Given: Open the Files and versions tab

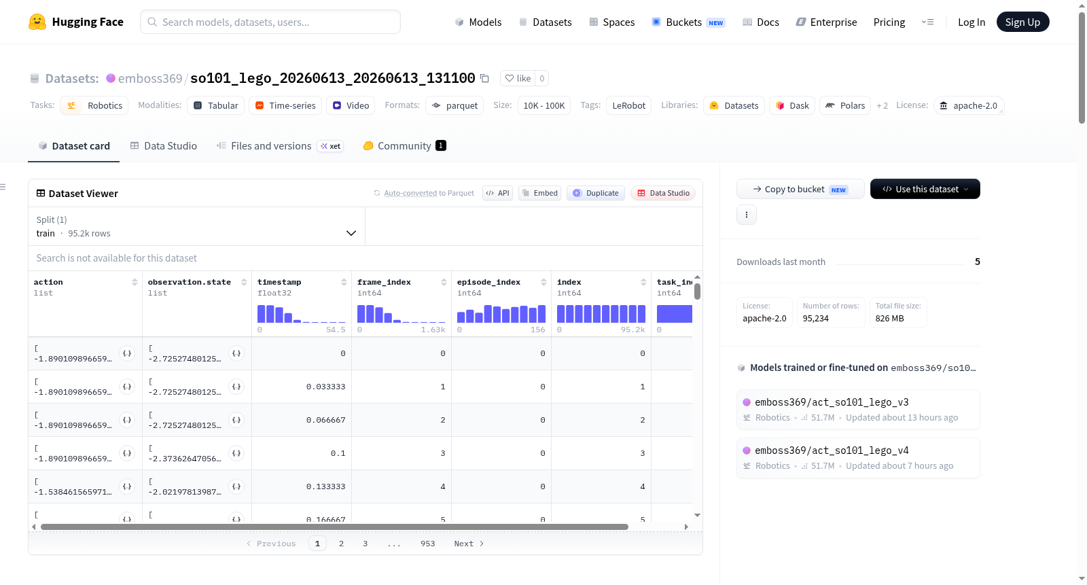Looking at the screenshot, I should (x=280, y=145).
